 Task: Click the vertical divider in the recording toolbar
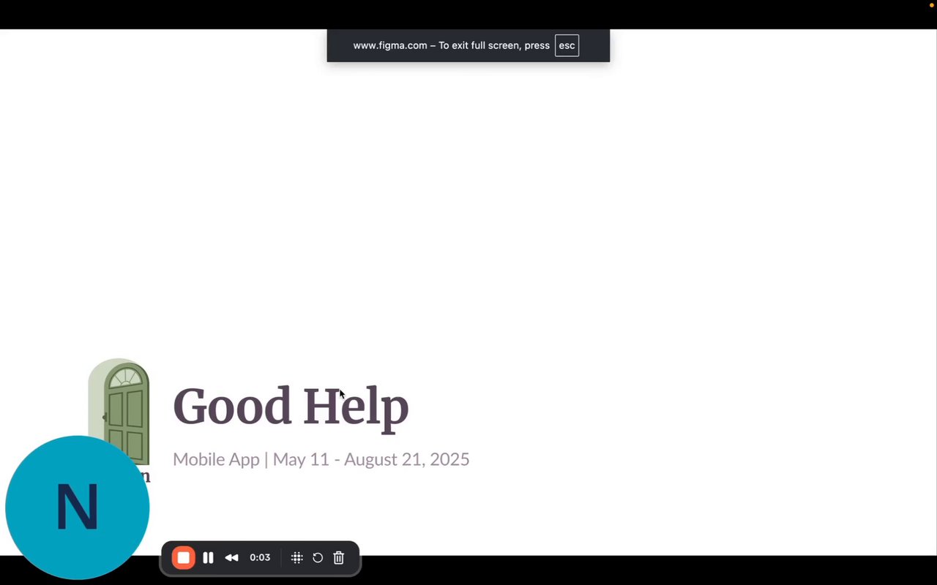coord(281,558)
